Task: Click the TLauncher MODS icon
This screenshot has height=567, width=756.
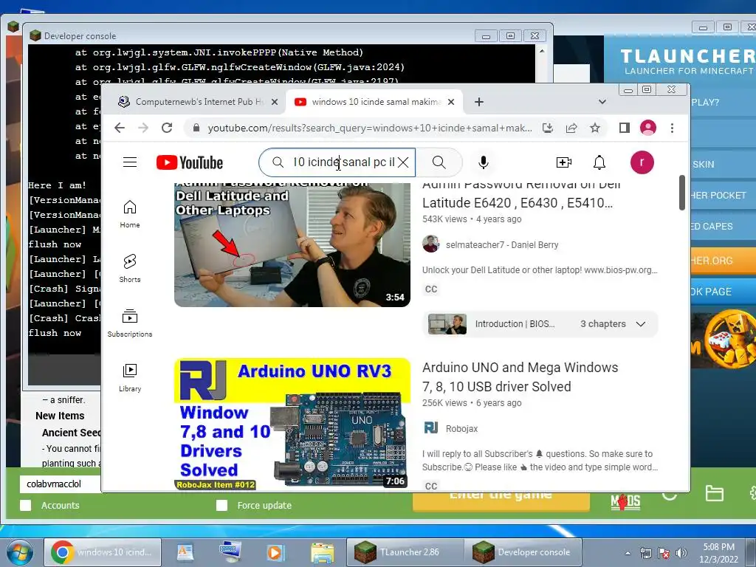Action: click(625, 502)
